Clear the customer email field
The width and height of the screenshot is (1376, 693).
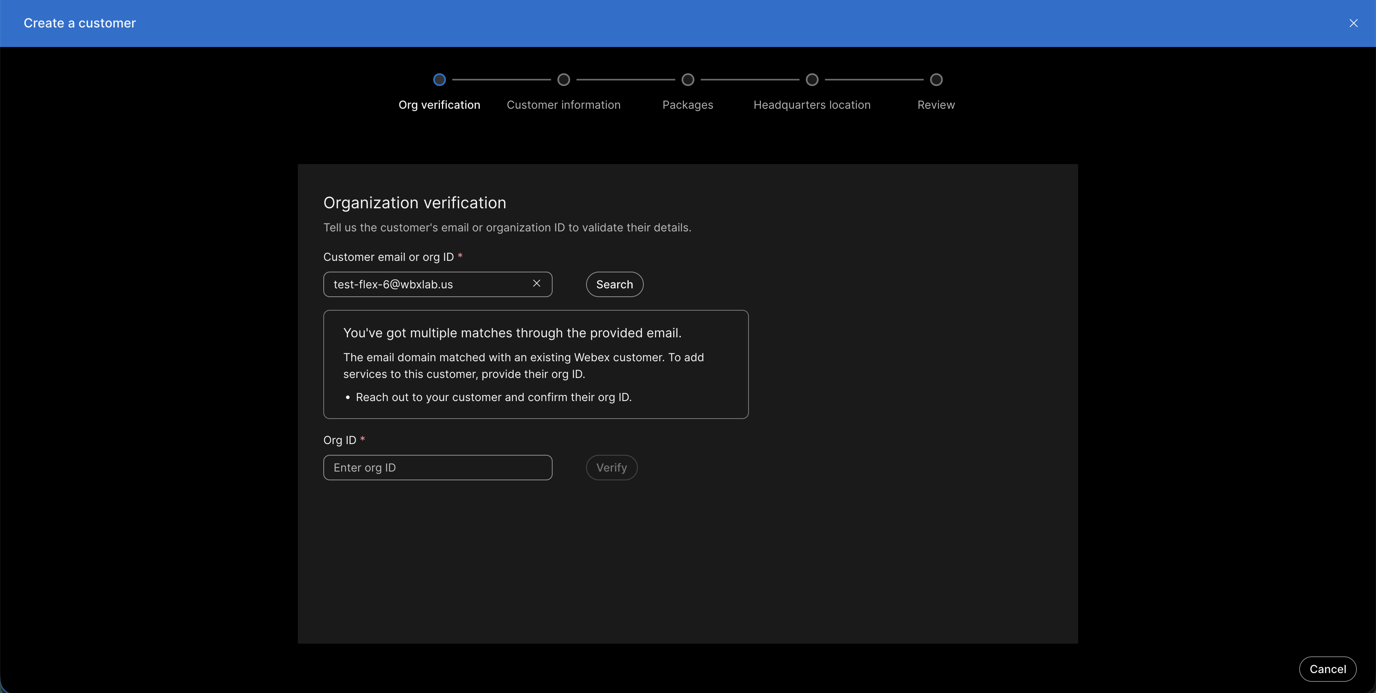pyautogui.click(x=537, y=284)
